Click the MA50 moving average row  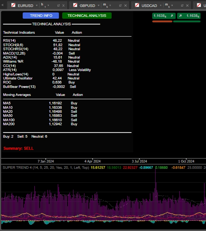pyautogui.click(x=40, y=115)
